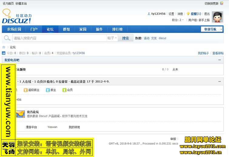Open 消息 messages link
Viewport: 229px width, 157px height.
click(180, 14)
